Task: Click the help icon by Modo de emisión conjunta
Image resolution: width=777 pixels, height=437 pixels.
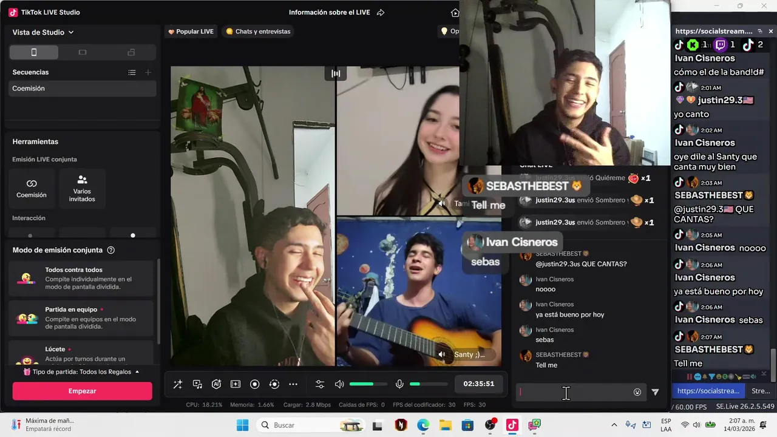Action: 110,250
